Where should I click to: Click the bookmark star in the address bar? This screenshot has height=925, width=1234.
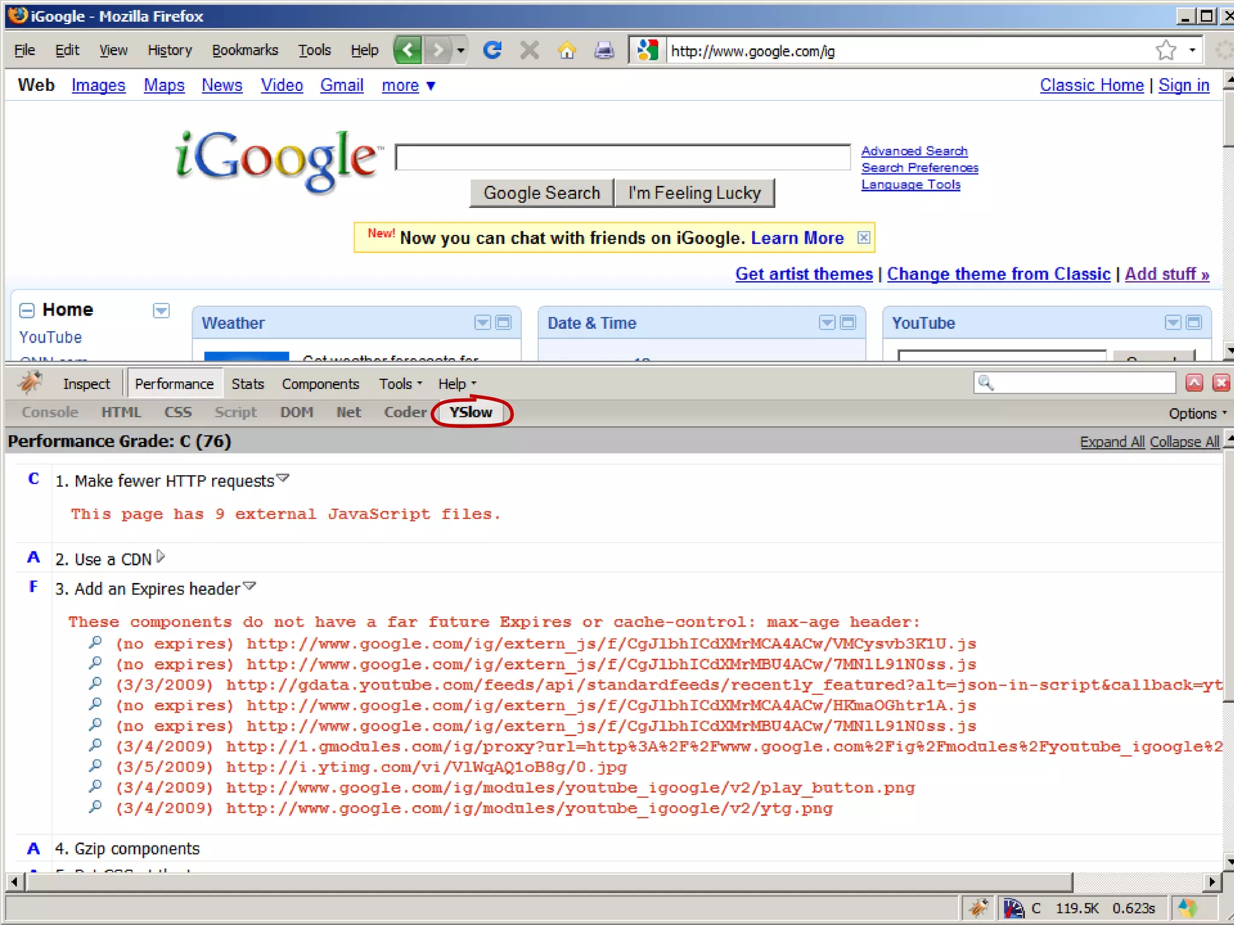[x=1166, y=51]
